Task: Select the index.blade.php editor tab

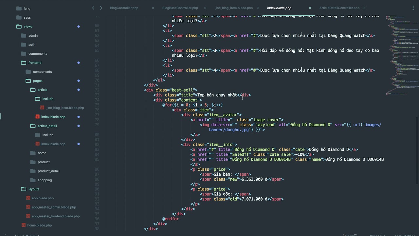Action: pyautogui.click(x=279, y=8)
